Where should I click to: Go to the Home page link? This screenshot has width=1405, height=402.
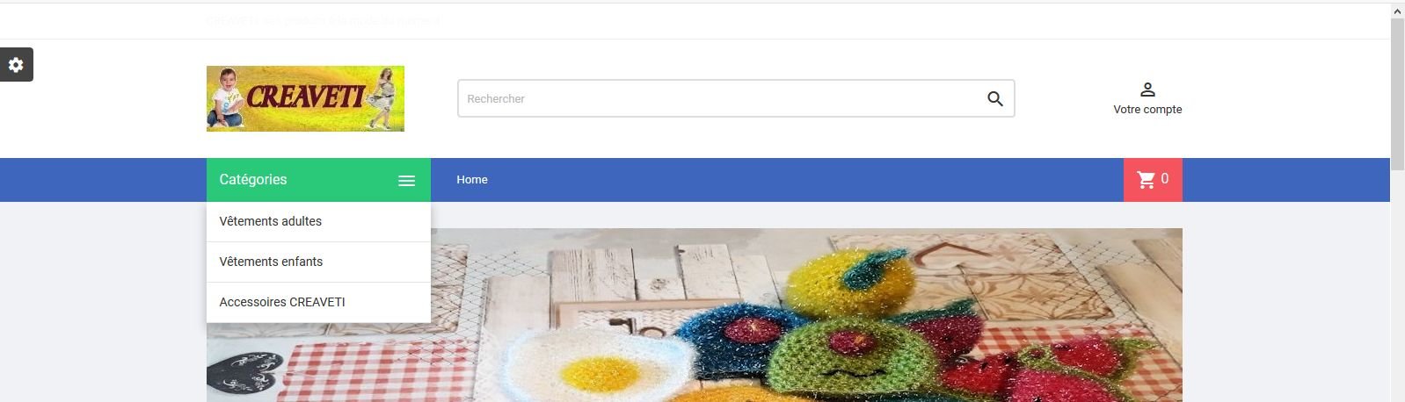click(x=472, y=180)
